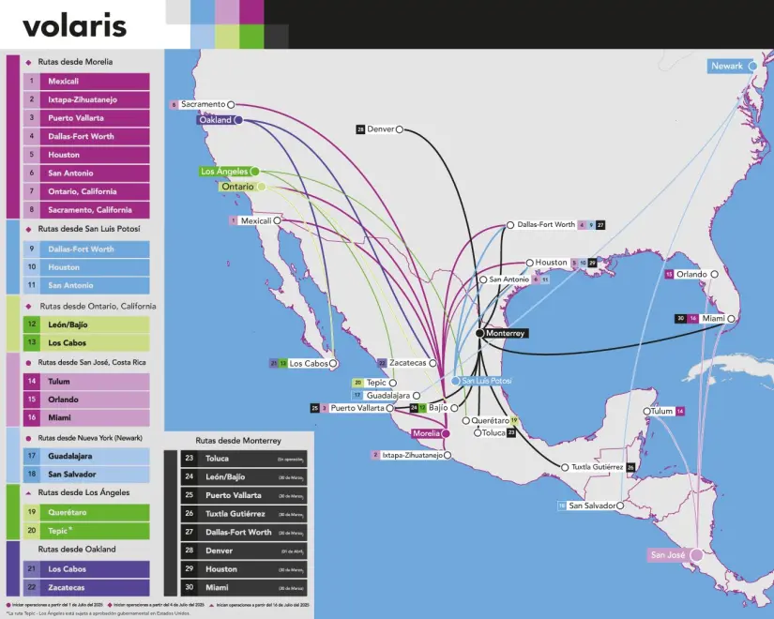Click legend row 26 Tuxtla Gutiérrez

(244, 514)
